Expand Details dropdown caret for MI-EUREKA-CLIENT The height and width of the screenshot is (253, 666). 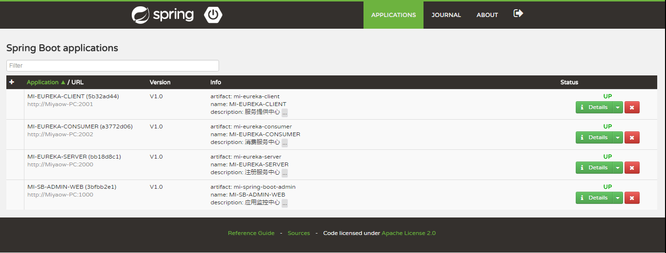618,108
